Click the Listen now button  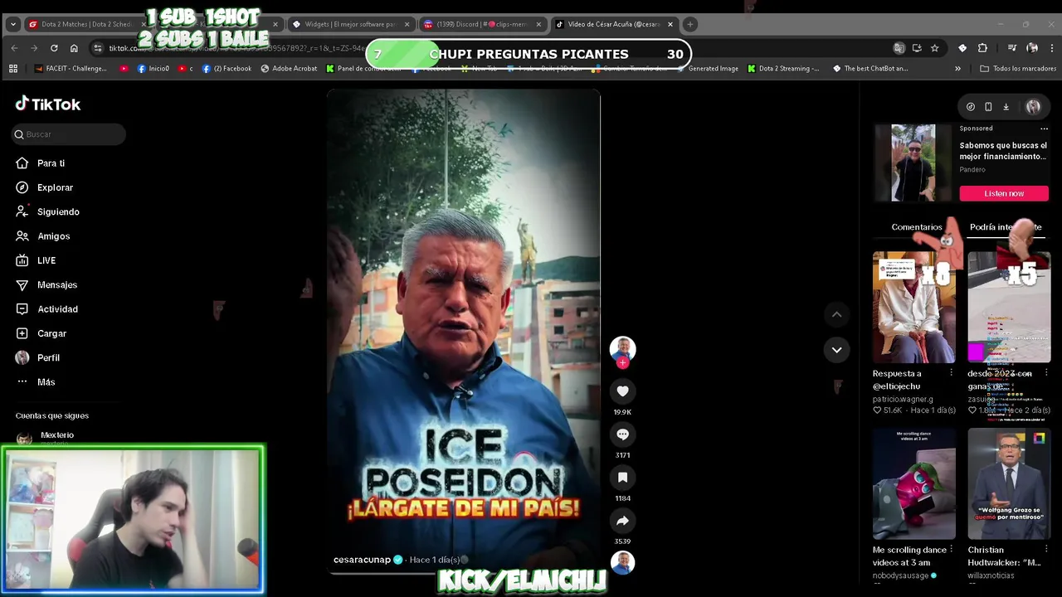pyautogui.click(x=1004, y=193)
